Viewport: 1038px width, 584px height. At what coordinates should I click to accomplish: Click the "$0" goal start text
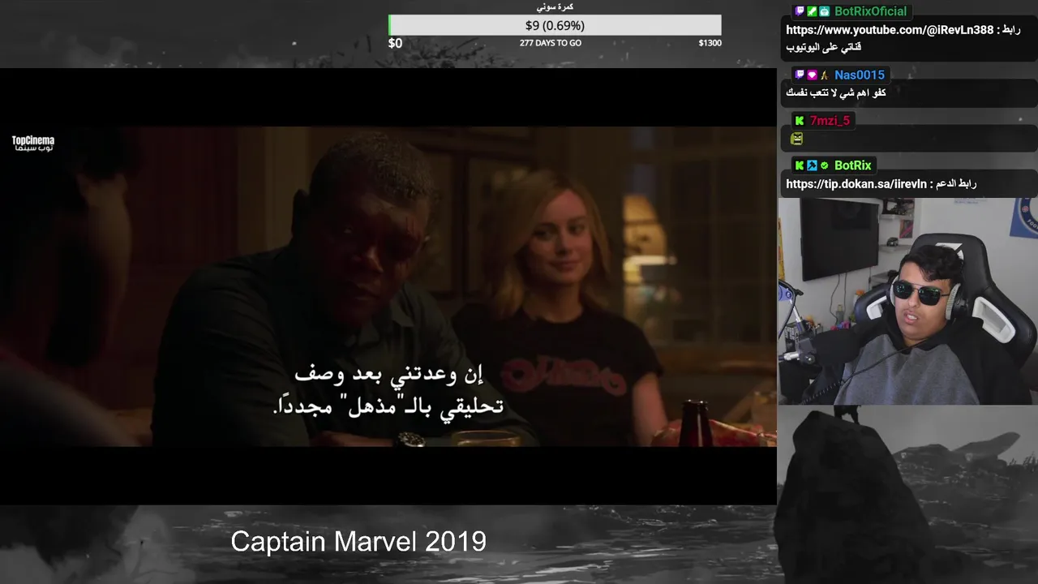tap(395, 43)
